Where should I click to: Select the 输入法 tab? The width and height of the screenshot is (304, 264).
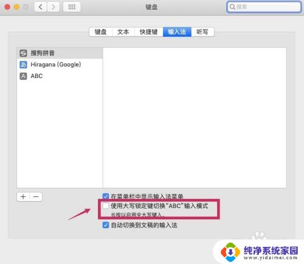pos(177,32)
